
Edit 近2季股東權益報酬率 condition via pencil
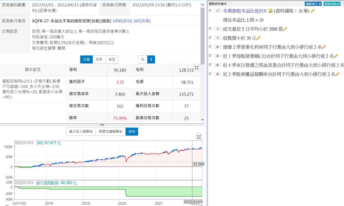click(x=337, y=74)
